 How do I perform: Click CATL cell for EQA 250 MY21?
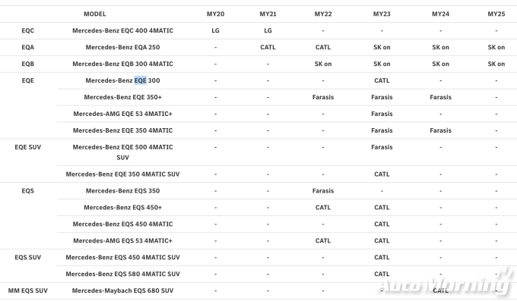point(268,47)
